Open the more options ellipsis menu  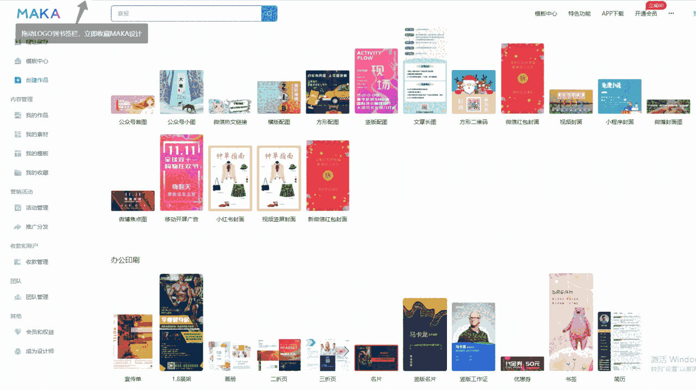click(x=671, y=14)
